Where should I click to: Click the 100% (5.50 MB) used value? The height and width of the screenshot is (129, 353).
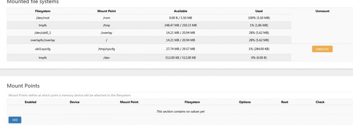(x=259, y=18)
